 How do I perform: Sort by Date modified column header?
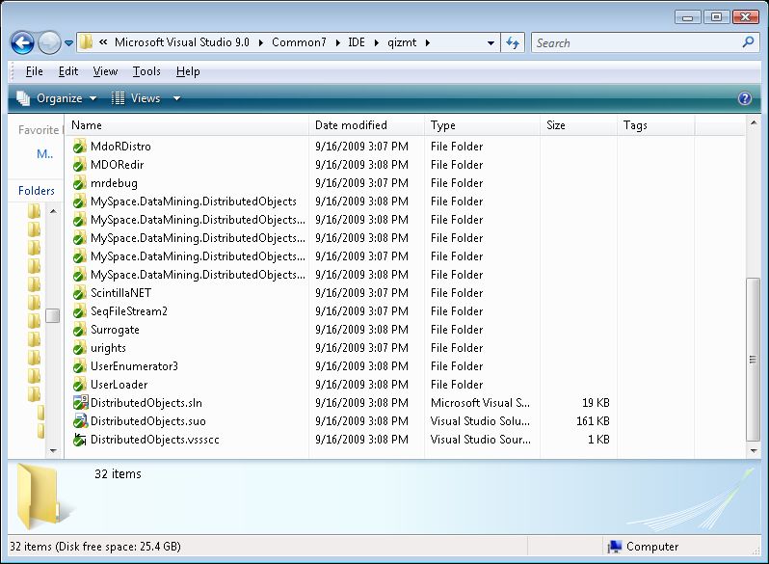click(x=366, y=125)
